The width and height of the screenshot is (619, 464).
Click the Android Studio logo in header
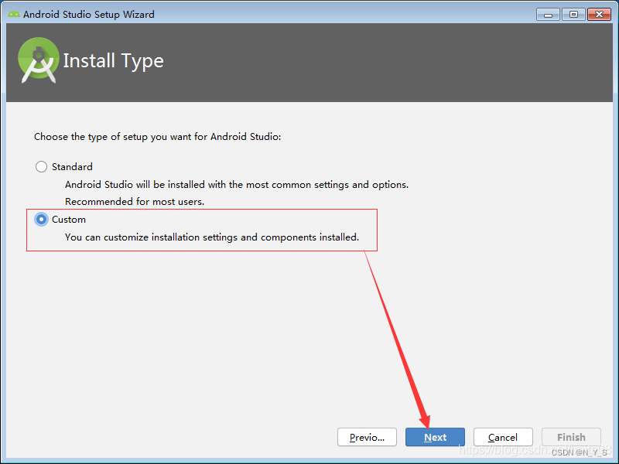coord(38,60)
